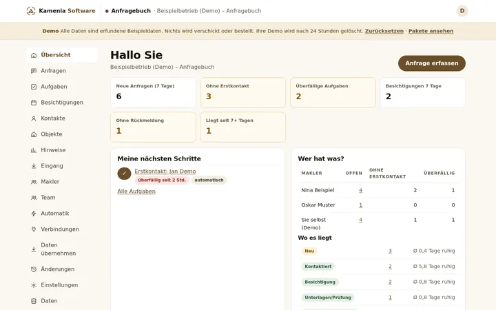Click the Verbindungen plug icon
The image size is (496, 310).
coord(34,229)
